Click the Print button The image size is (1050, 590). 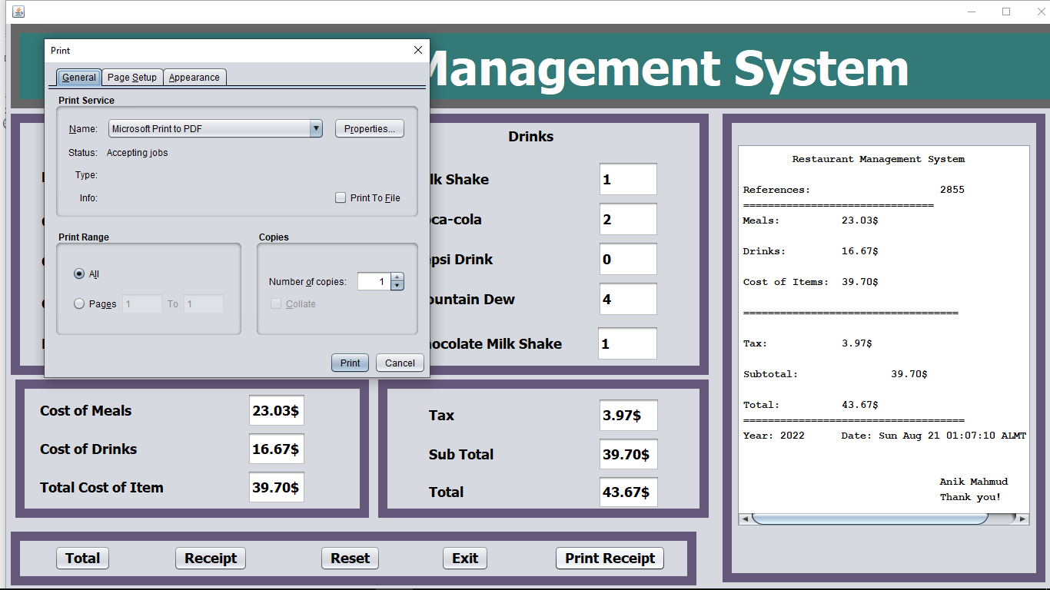(350, 363)
